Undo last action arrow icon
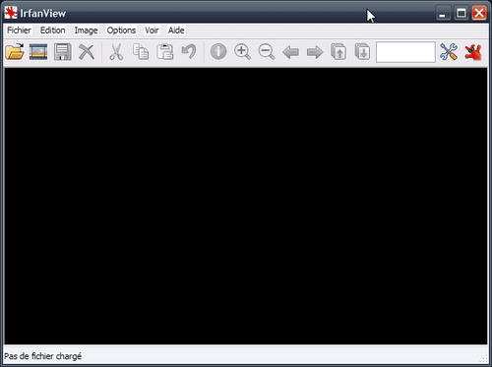Screen dimensions: 492x367 tap(189, 52)
